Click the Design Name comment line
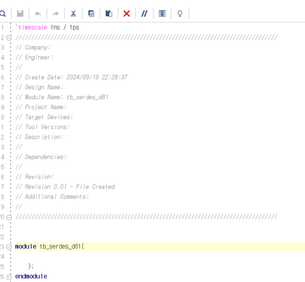This screenshot has height=282, width=305. 39,87
